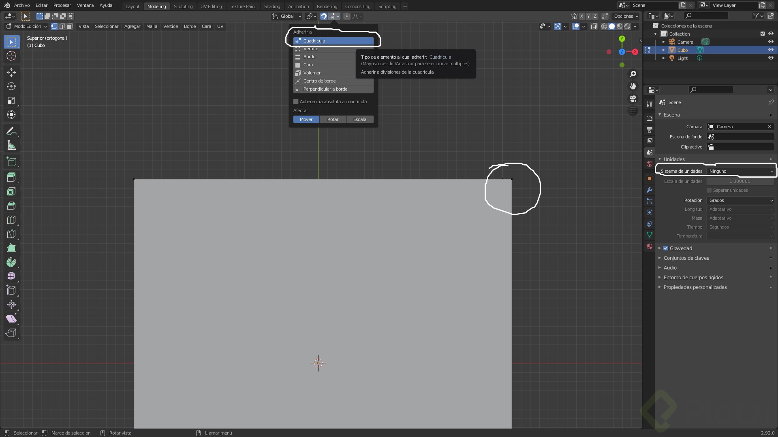This screenshot has height=437, width=778.
Task: Select the Rotate tool in left toolbar
Action: pos(11,87)
